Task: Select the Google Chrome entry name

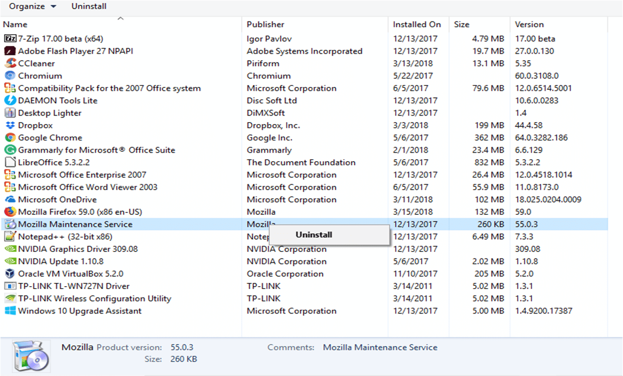Action: (50, 138)
